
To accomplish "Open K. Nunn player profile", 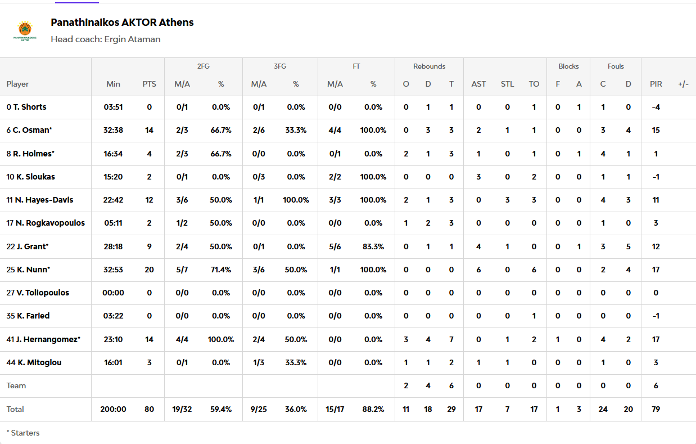I will 31,270.
